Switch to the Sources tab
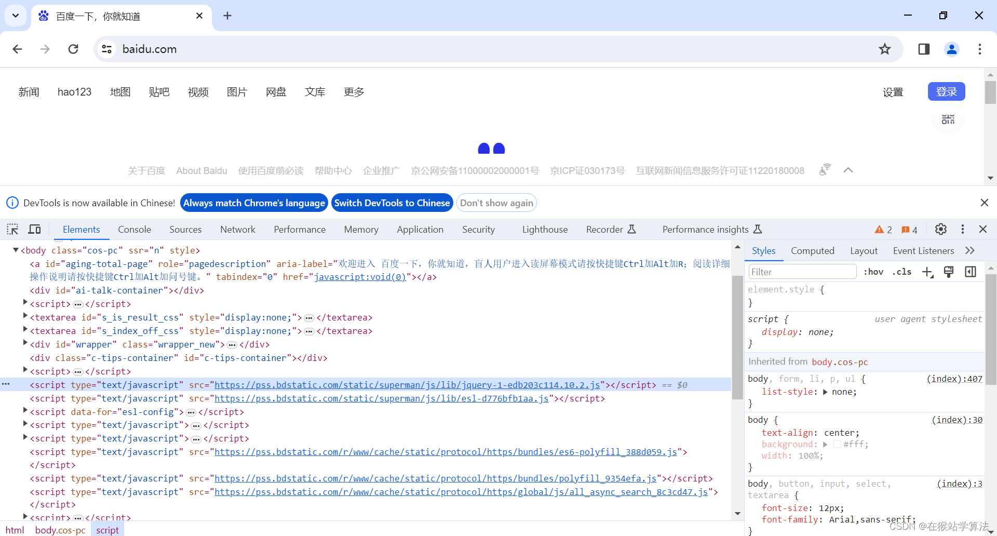Screen dimensions: 997x536 (x=185, y=229)
